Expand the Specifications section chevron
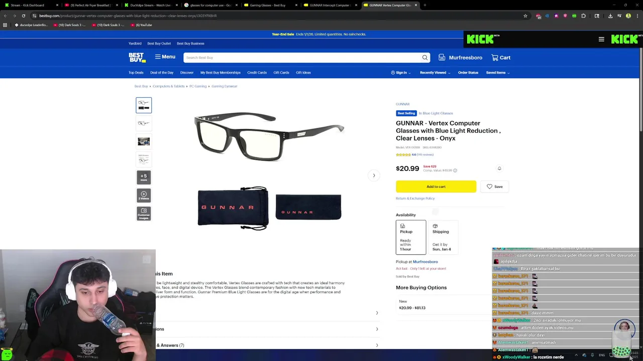 click(377, 329)
